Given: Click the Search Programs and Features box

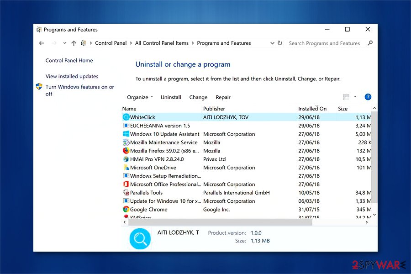Looking at the screenshot, I should (324, 43).
